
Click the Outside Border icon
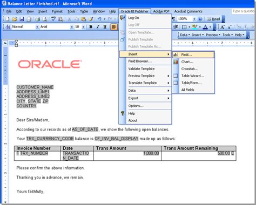184,27
